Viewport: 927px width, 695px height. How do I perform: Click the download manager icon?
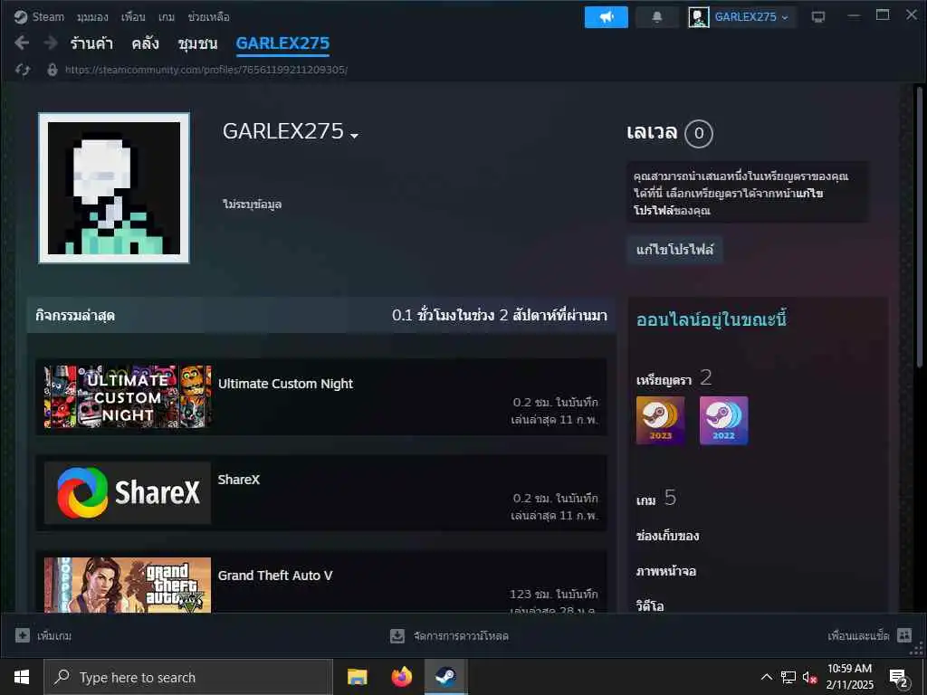(x=397, y=636)
